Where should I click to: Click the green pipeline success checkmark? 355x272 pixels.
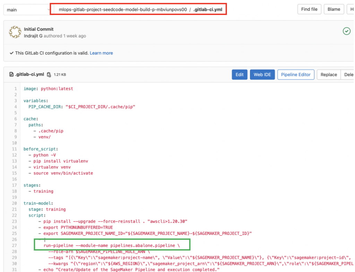click(346, 31)
